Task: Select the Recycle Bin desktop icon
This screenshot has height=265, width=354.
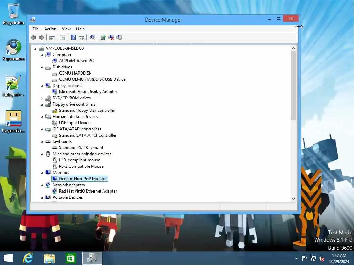Action: pos(13,14)
